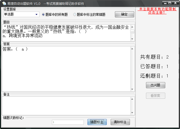Click the option text a. 跨境资本异常流动
The height and width of the screenshot is (129, 180).
click(x=22, y=36)
